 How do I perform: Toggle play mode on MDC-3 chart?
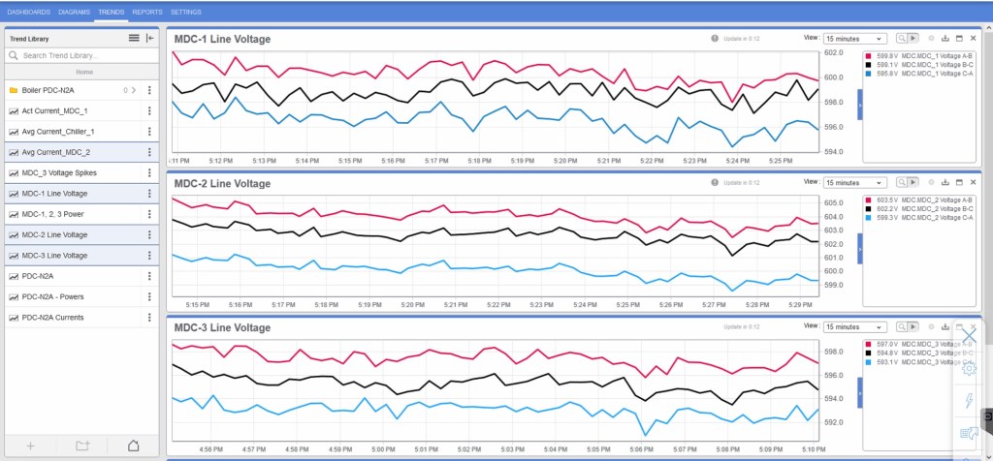[x=913, y=326]
